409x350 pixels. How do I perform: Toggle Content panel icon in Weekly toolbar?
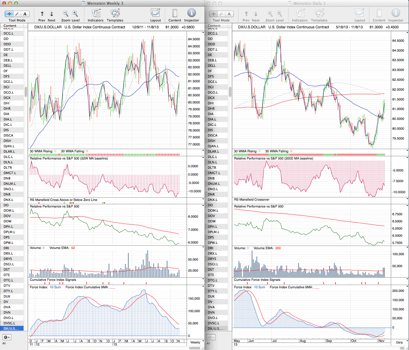[175, 13]
